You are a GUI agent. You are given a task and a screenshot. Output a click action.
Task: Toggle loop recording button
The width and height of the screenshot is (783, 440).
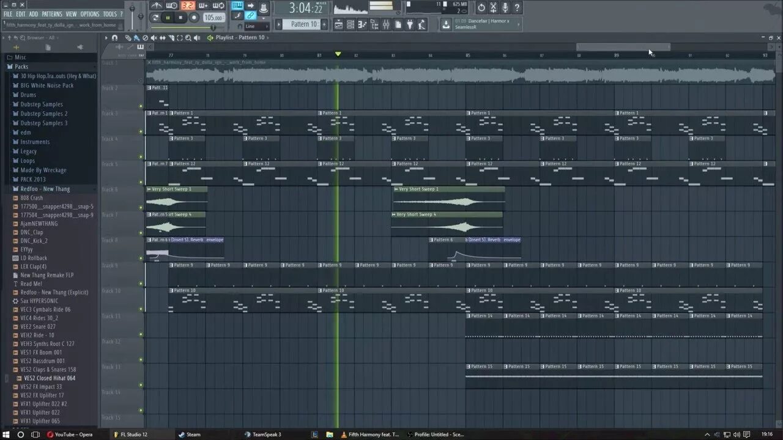click(x=218, y=5)
